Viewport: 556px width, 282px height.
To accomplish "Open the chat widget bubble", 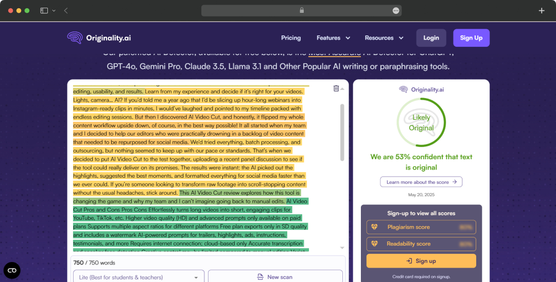I will [x=12, y=271].
